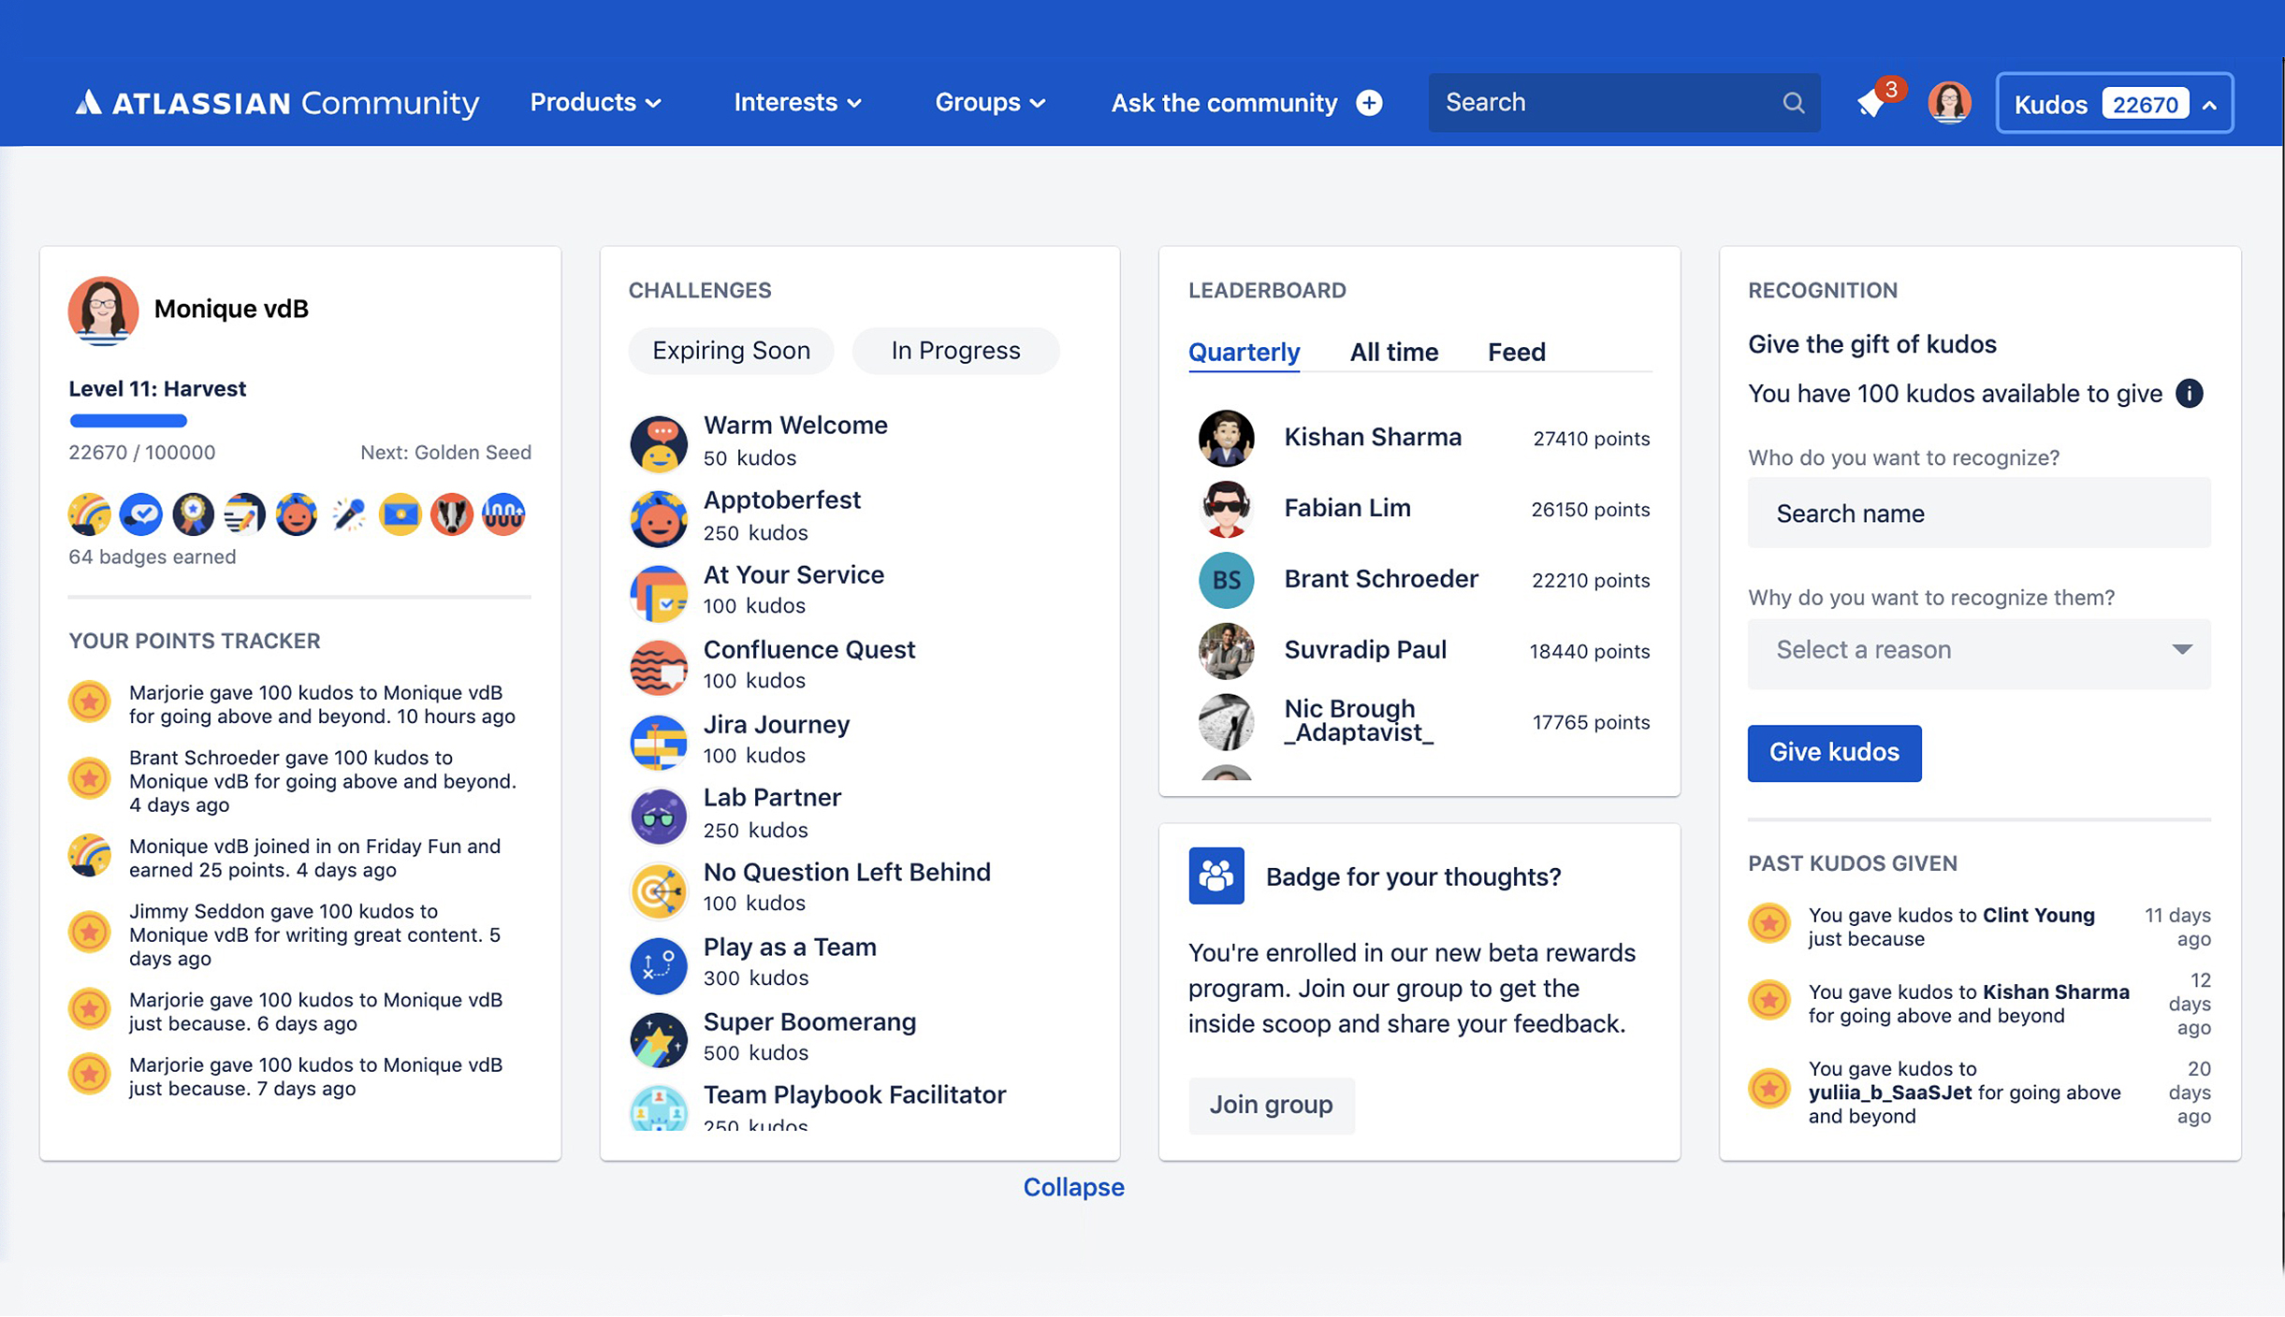Click the search magnifier icon
2285x1317 pixels.
tap(1793, 102)
